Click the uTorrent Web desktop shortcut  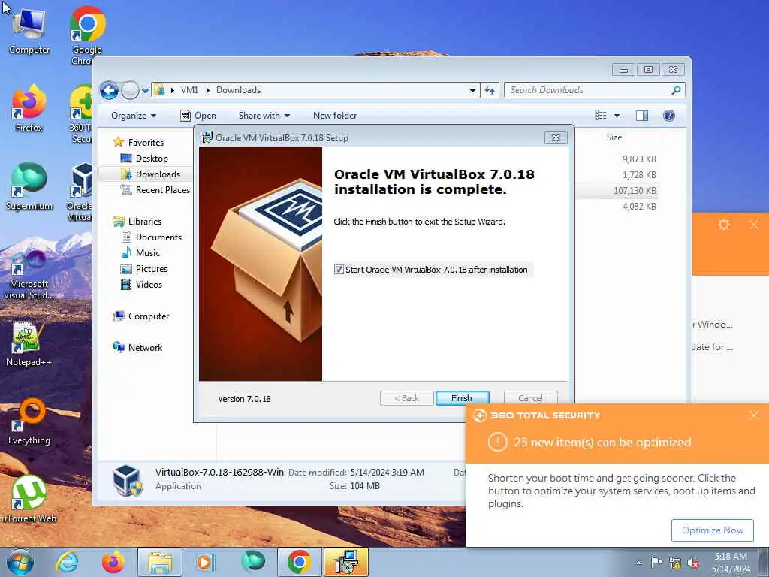click(29, 499)
